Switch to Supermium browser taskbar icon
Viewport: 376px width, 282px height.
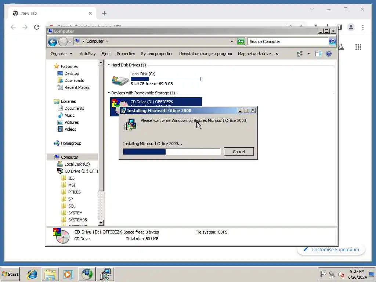[87, 274]
